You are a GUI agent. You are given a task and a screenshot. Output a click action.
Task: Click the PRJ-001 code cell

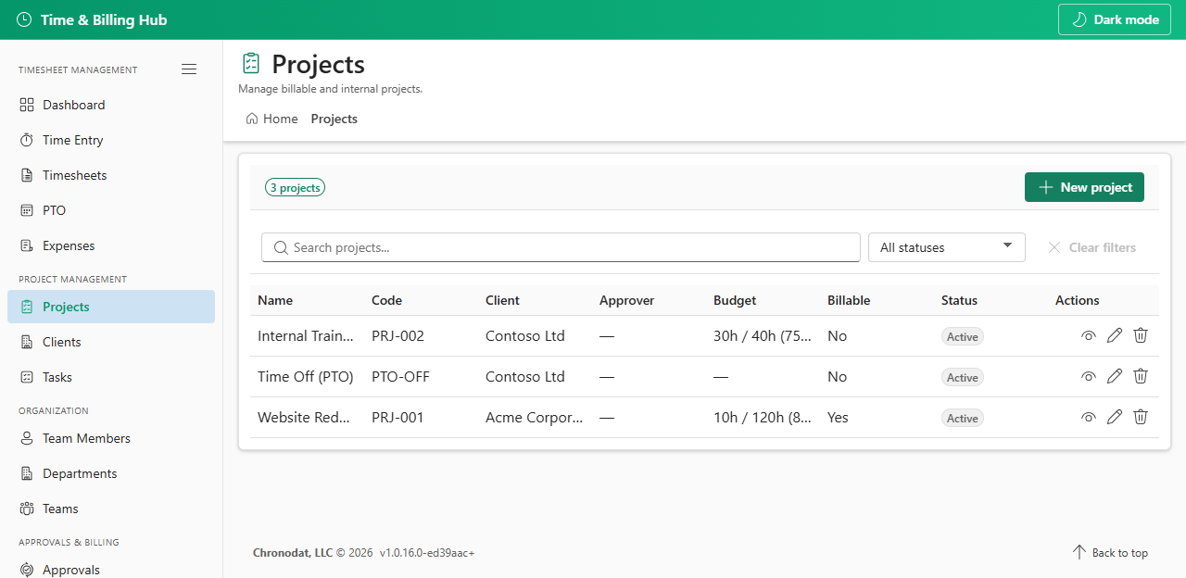[397, 417]
